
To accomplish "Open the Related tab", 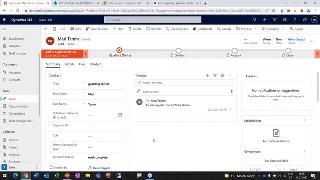I will (95, 64).
